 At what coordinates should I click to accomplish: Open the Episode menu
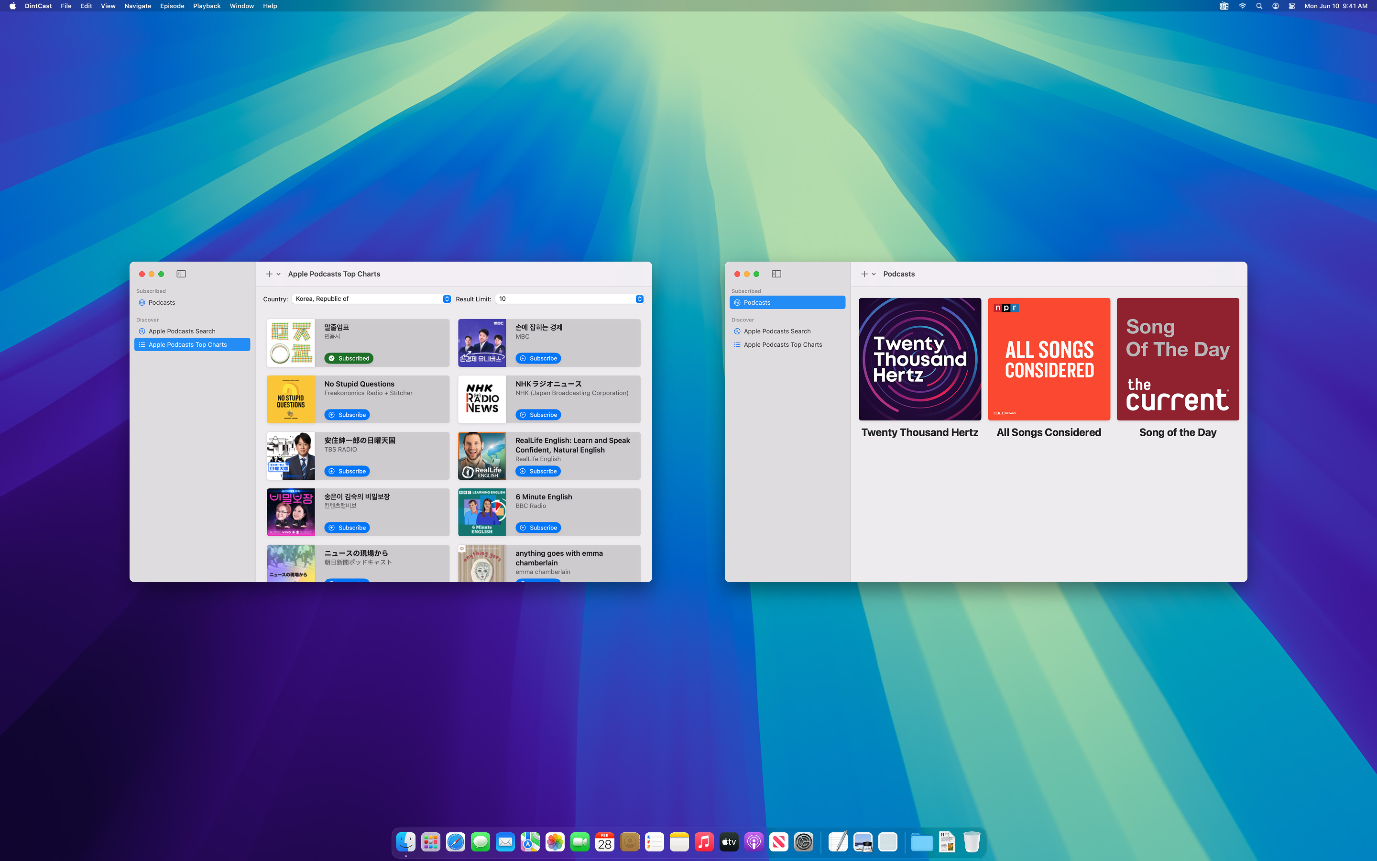(x=172, y=6)
